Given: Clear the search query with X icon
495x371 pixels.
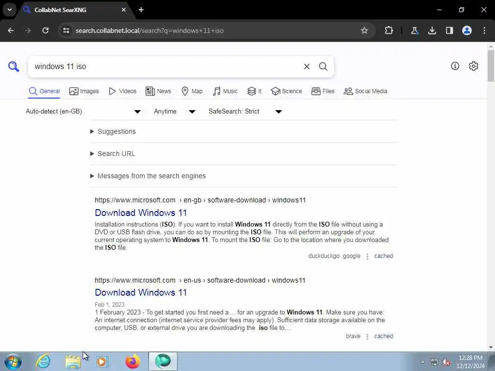Looking at the screenshot, I should tap(306, 67).
